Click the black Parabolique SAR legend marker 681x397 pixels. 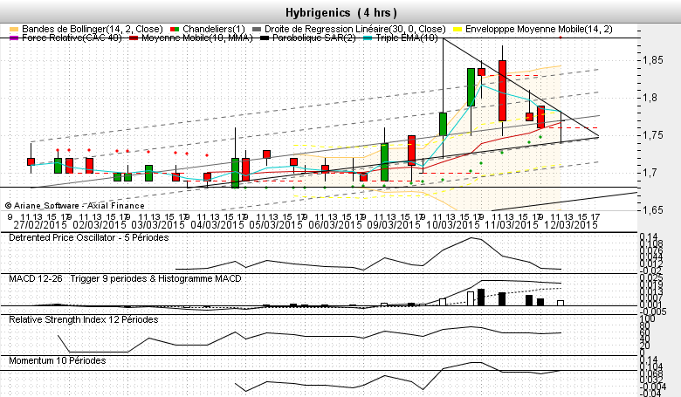tap(258, 39)
